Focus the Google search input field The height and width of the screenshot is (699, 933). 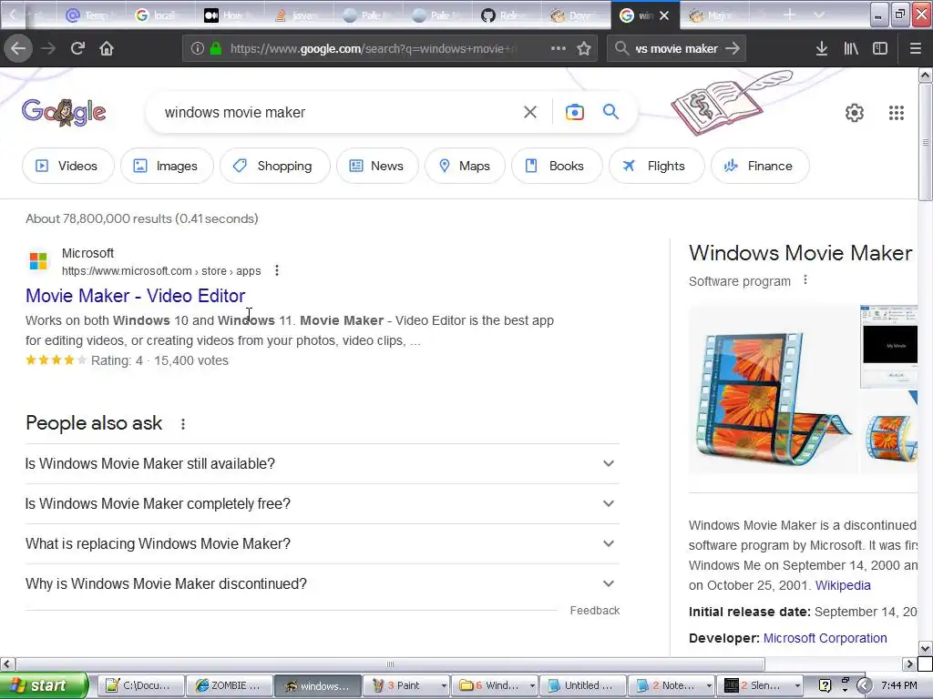339,112
